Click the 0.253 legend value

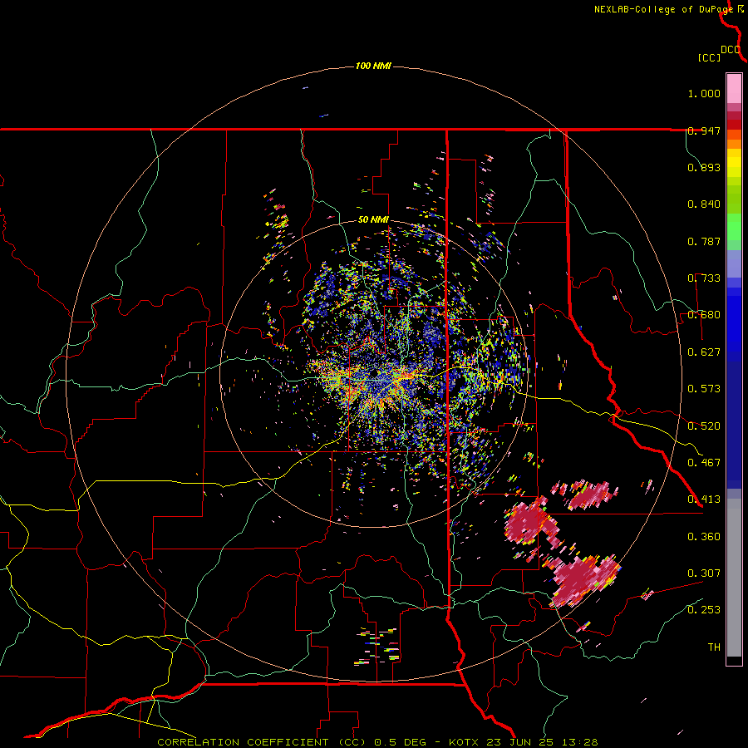(704, 610)
